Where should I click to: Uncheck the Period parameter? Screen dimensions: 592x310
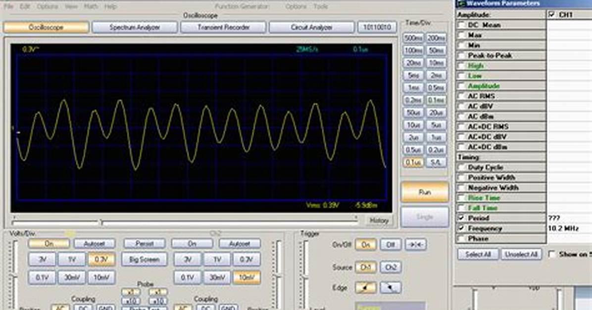(x=462, y=218)
